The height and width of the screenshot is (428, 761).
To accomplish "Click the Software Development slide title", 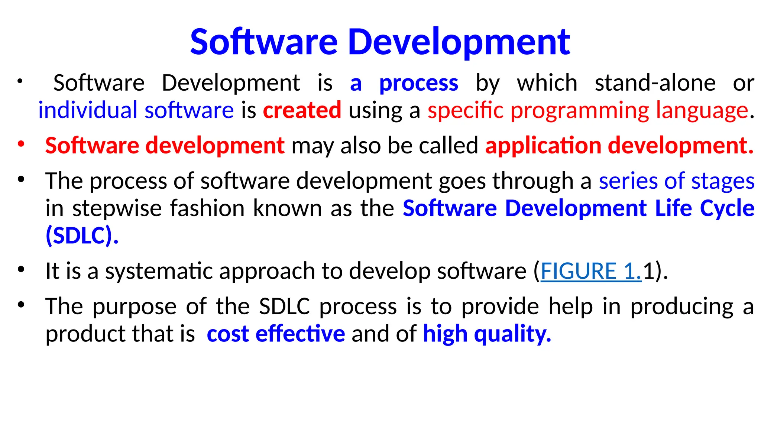I will pyautogui.click(x=380, y=42).
